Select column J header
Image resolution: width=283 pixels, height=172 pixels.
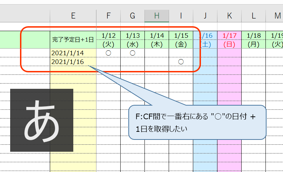[x=205, y=15]
